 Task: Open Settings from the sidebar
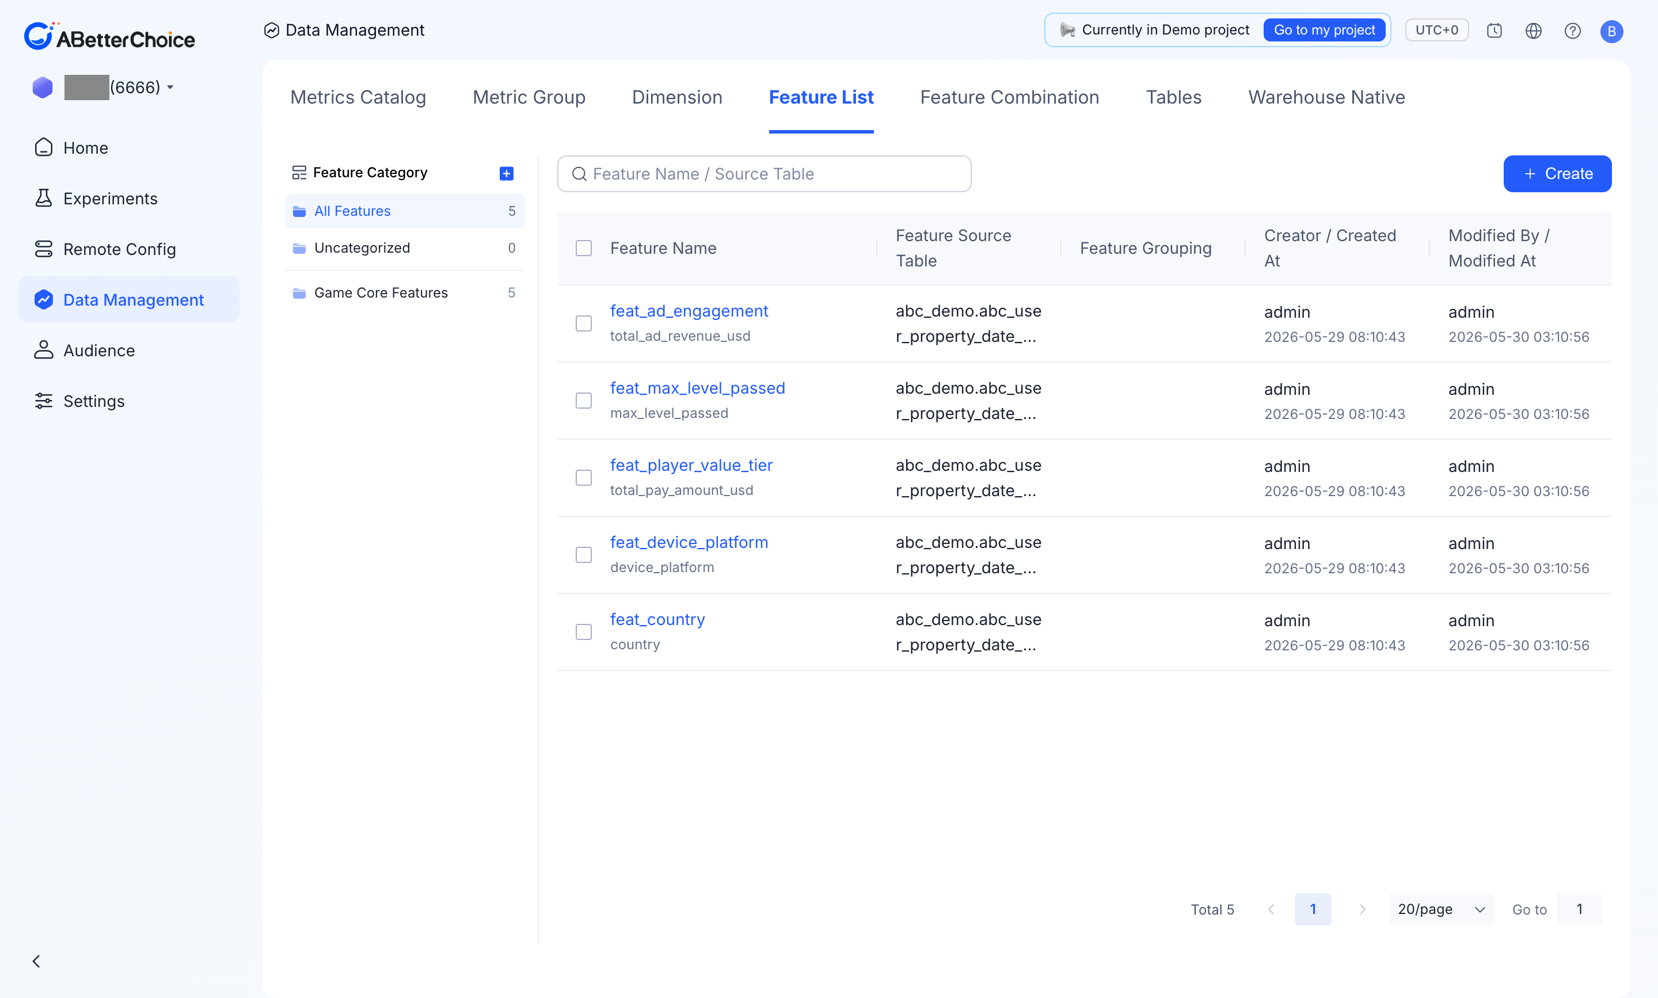(129, 401)
